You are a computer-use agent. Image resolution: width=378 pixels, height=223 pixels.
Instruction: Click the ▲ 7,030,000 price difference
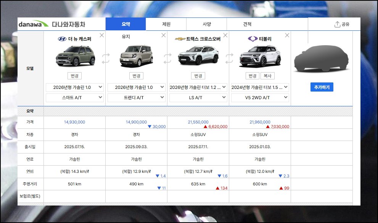pyautogui.click(x=277, y=127)
